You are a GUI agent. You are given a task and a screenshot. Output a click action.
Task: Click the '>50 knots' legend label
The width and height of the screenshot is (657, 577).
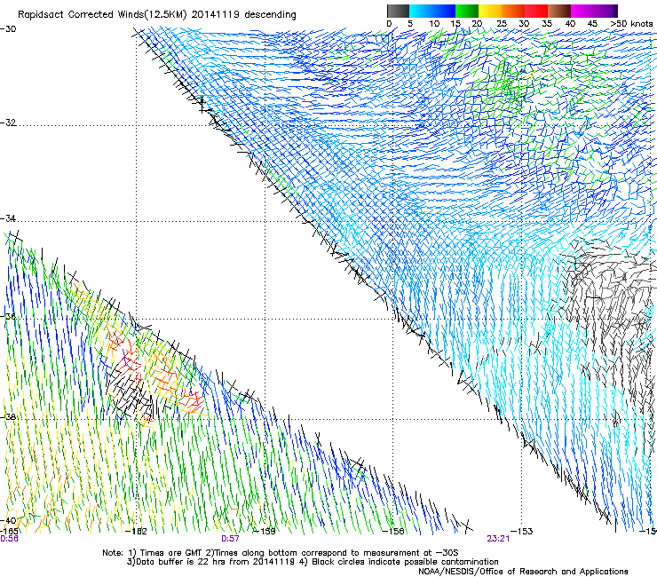click(x=631, y=24)
